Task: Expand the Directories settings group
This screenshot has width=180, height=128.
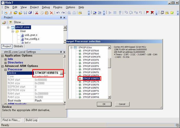Action: (x=6, y=63)
